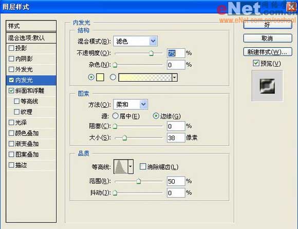Uncheck the 斜面和浮雕 bevel checkbox
298x229 pixels.
[11, 90]
